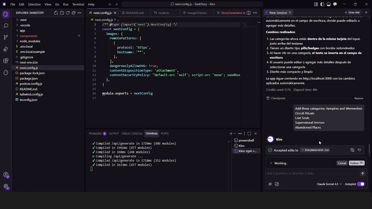Open the Problems panel tab
The image size is (372, 209).
pyautogui.click(x=97, y=133)
